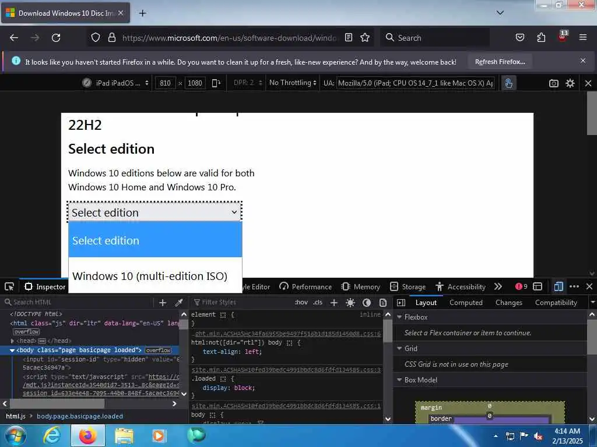Switch to the Memory tab
The width and height of the screenshot is (597, 447).
(x=360, y=286)
